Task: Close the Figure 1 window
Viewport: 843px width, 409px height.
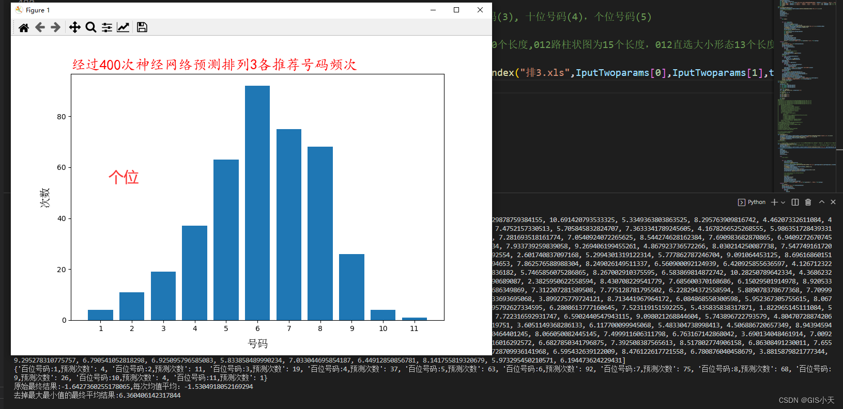Action: coord(480,10)
